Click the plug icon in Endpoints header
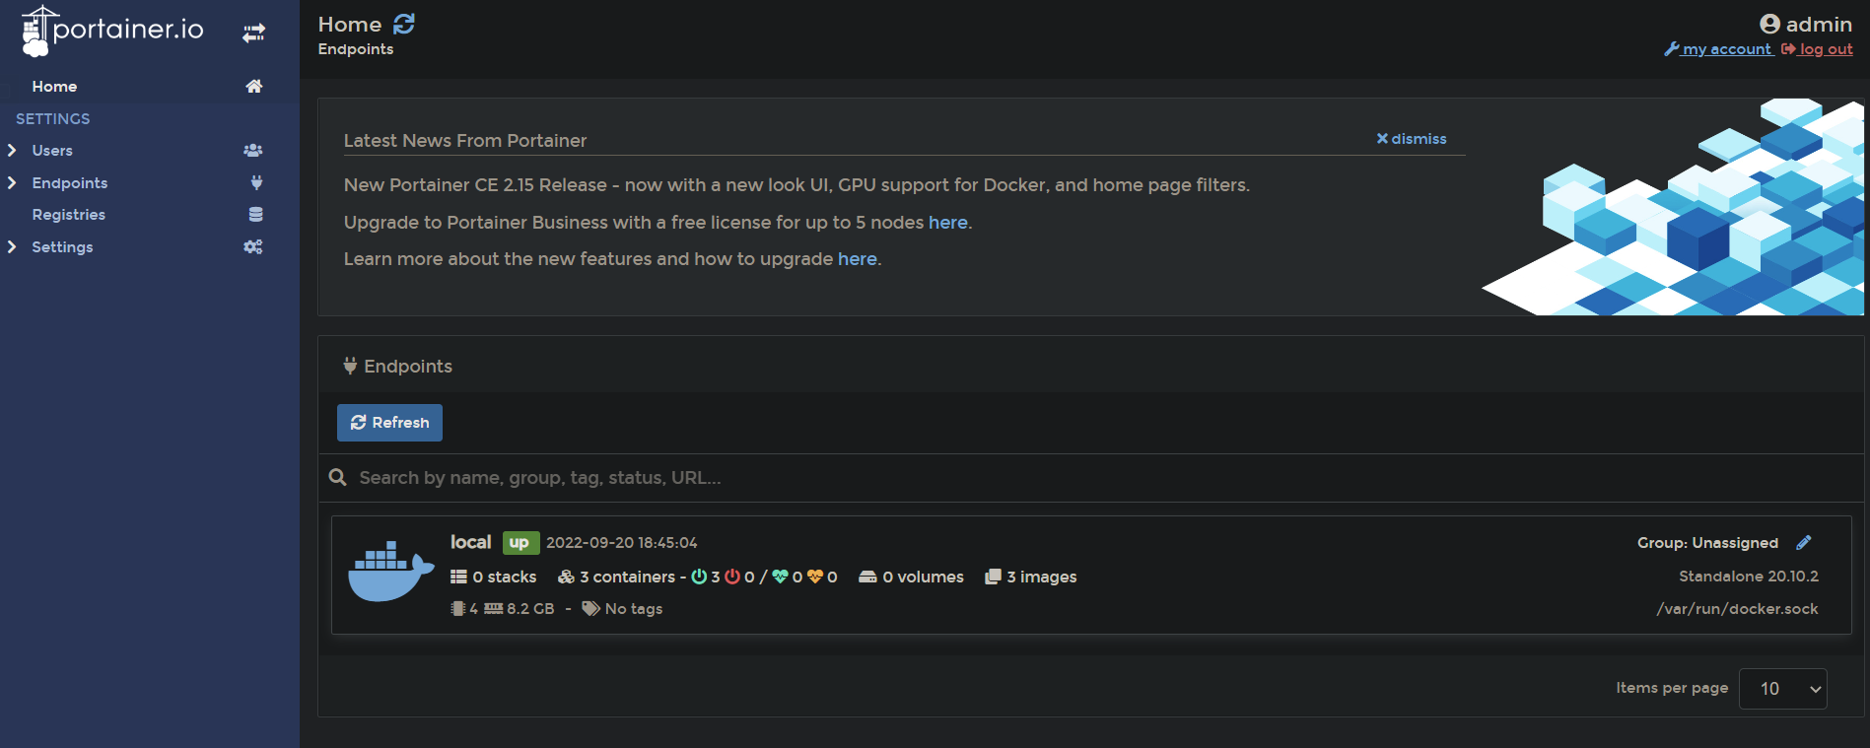Viewport: 1870px width, 748px height. [350, 366]
